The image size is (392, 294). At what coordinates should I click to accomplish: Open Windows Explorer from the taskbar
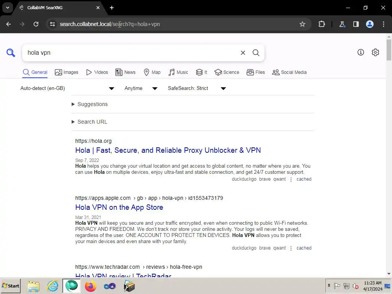(33, 286)
